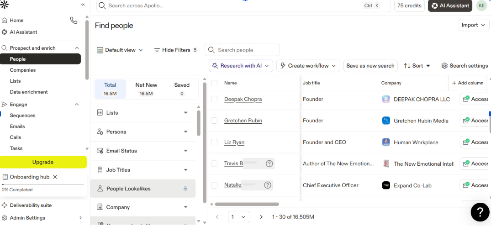
Task: Click the AI Assistant sidebar icon
Action: point(5,32)
